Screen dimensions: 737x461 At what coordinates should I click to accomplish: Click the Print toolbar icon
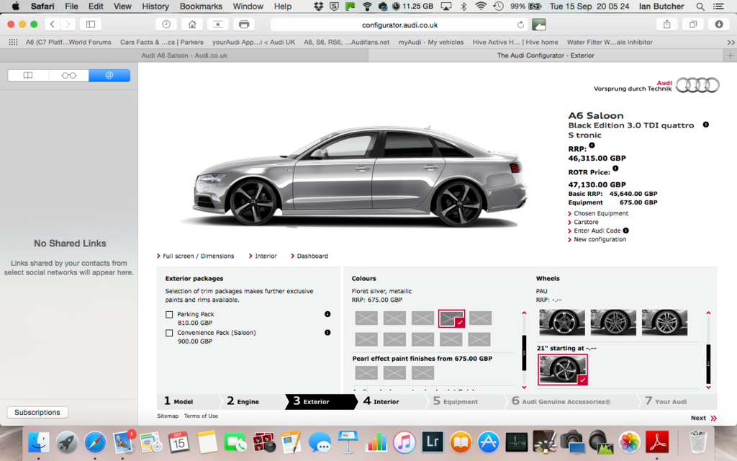(x=243, y=24)
